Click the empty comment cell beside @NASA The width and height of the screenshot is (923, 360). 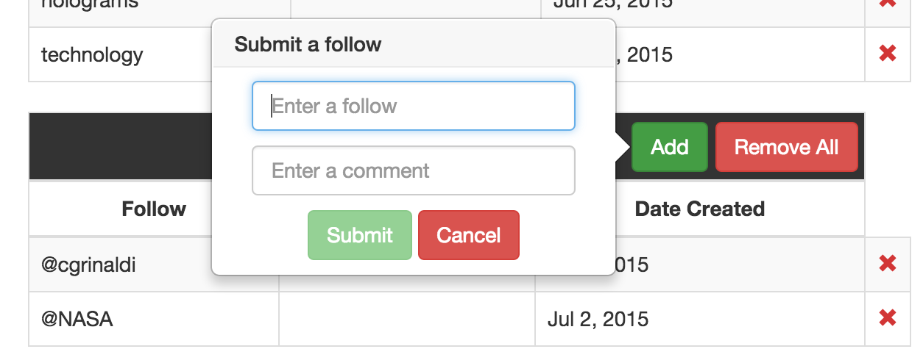pos(407,319)
